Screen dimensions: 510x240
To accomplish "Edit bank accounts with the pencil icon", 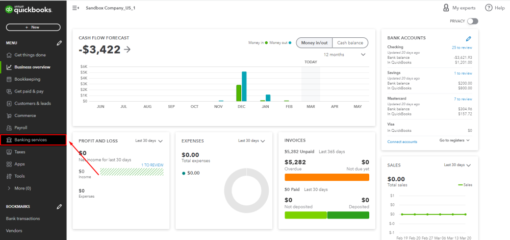I will pyautogui.click(x=468, y=39).
